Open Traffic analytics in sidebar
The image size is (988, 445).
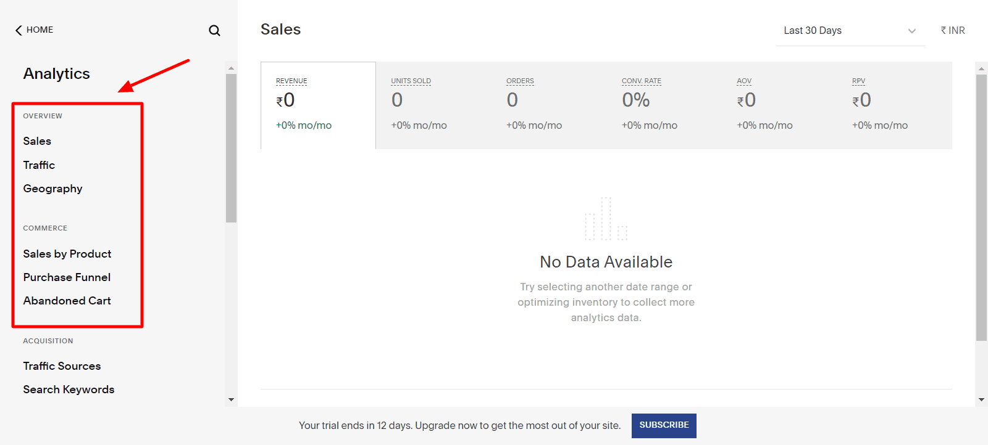pyautogui.click(x=39, y=165)
